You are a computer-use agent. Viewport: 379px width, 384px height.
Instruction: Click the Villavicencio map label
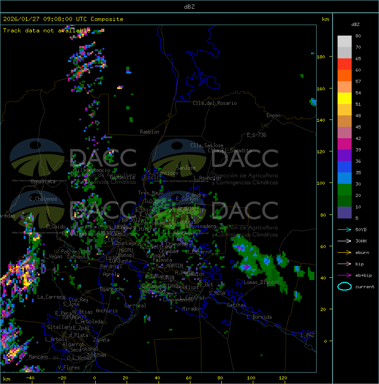[x=92, y=170]
